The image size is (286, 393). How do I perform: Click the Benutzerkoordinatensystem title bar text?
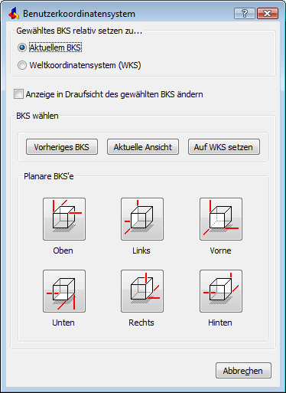click(x=79, y=14)
